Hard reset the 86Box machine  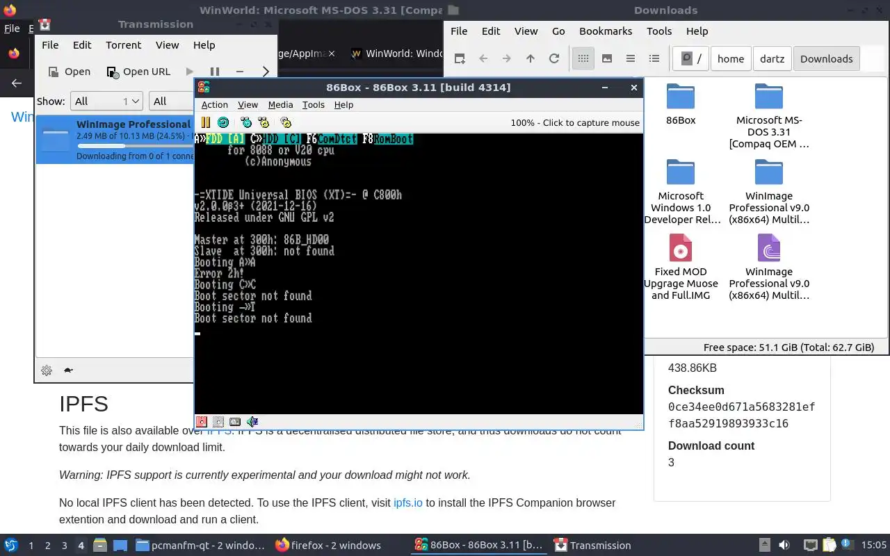click(223, 122)
